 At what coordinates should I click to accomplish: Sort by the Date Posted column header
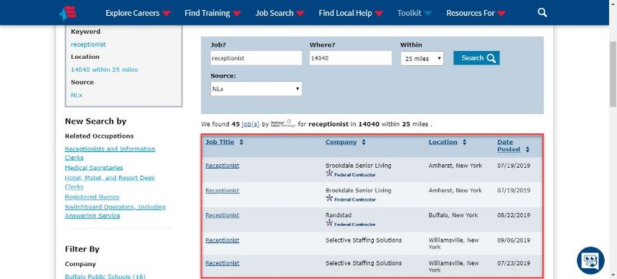(508, 146)
